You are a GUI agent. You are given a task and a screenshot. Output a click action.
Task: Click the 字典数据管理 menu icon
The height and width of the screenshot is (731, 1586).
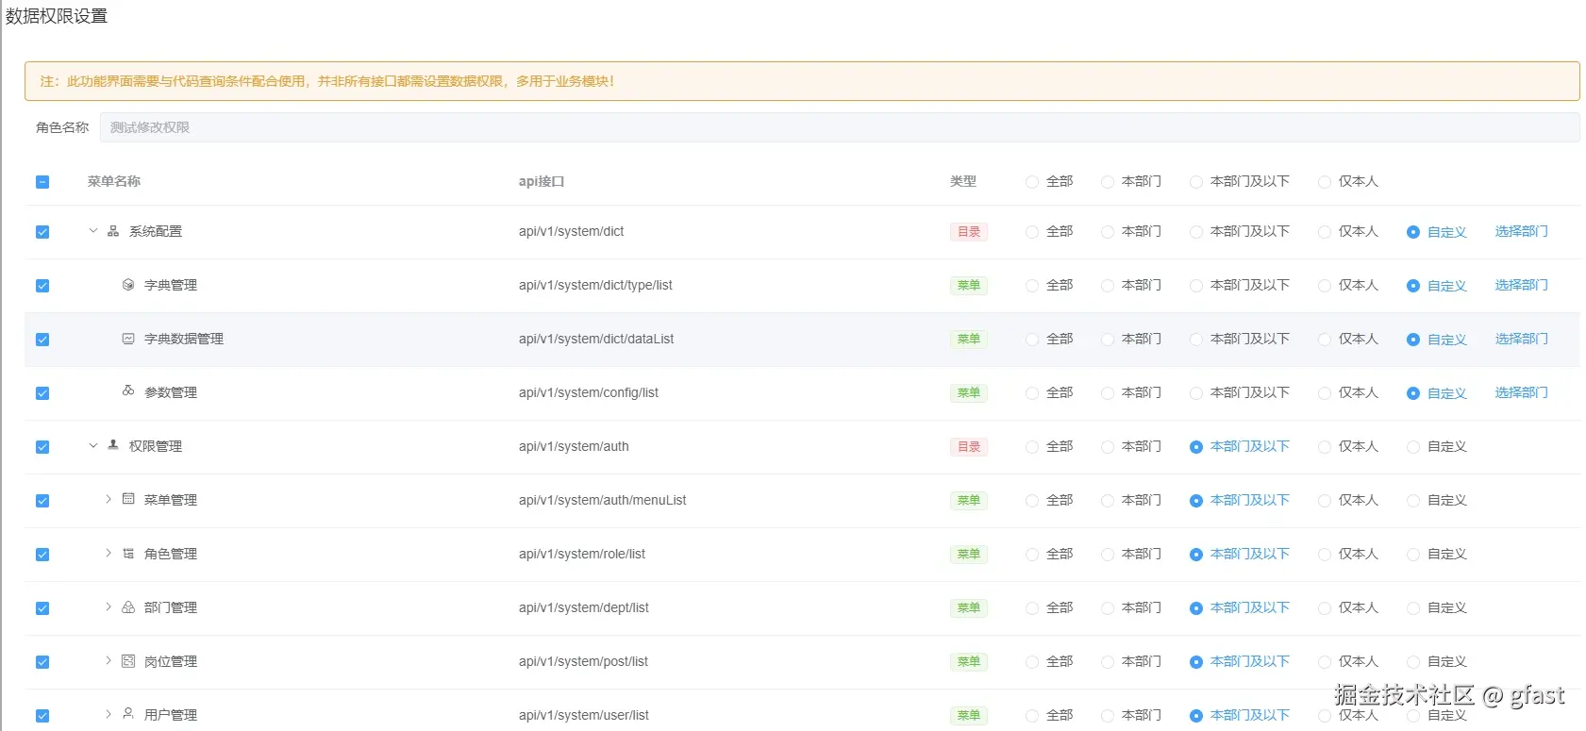(128, 339)
